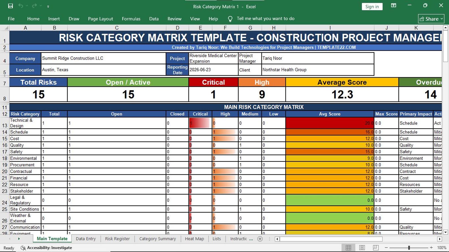Click the vertical scrollbar down arrow
449x252 pixels.
[445, 232]
